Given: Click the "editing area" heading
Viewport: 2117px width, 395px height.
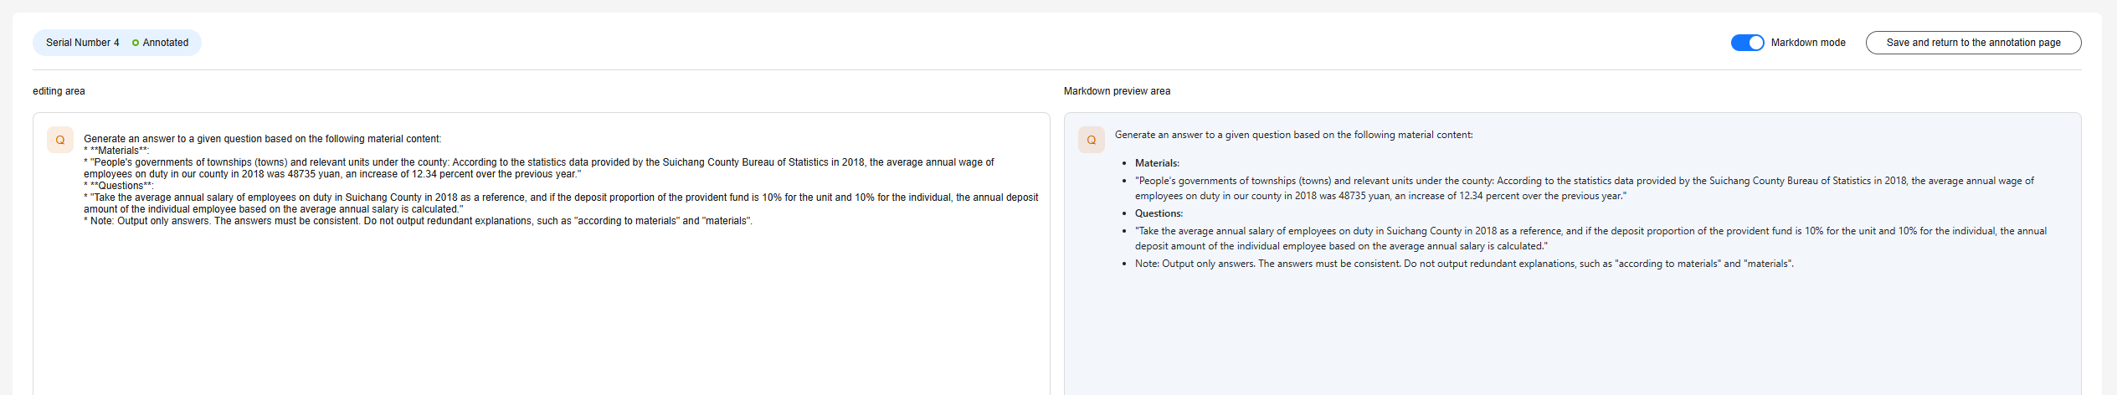Looking at the screenshot, I should pyautogui.click(x=59, y=91).
